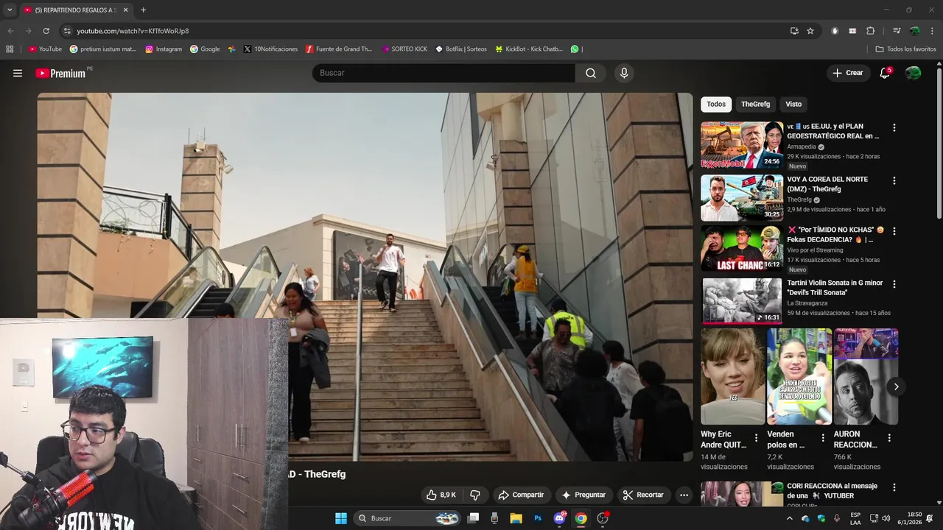Open Photoshop from the taskbar
This screenshot has height=530, width=943.
538,518
